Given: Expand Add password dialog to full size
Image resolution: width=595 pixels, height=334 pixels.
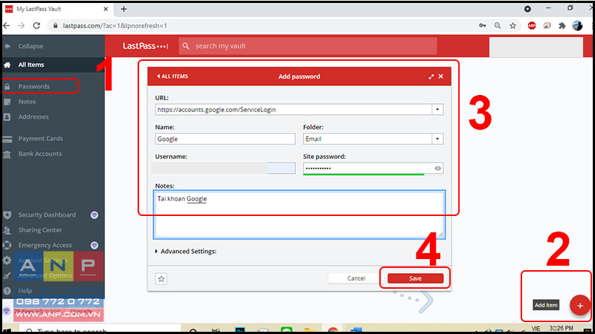Looking at the screenshot, I should tap(431, 76).
